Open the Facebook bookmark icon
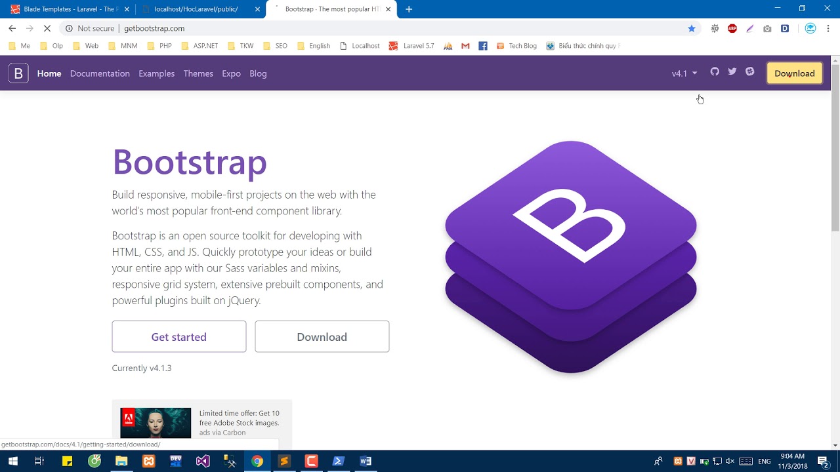The image size is (840, 472). pos(483,46)
